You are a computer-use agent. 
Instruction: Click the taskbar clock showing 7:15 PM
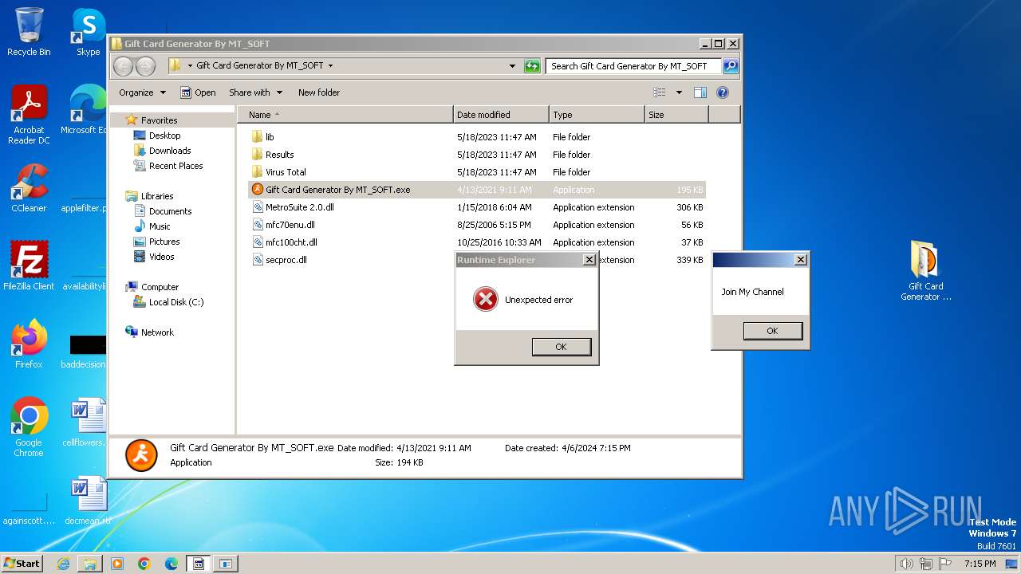point(980,564)
